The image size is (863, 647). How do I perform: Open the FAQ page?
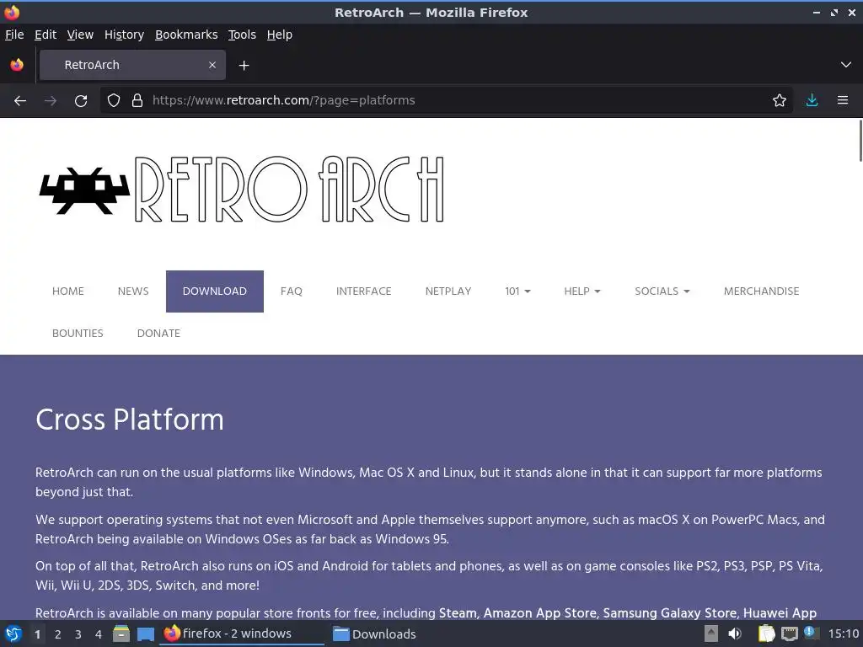(291, 291)
